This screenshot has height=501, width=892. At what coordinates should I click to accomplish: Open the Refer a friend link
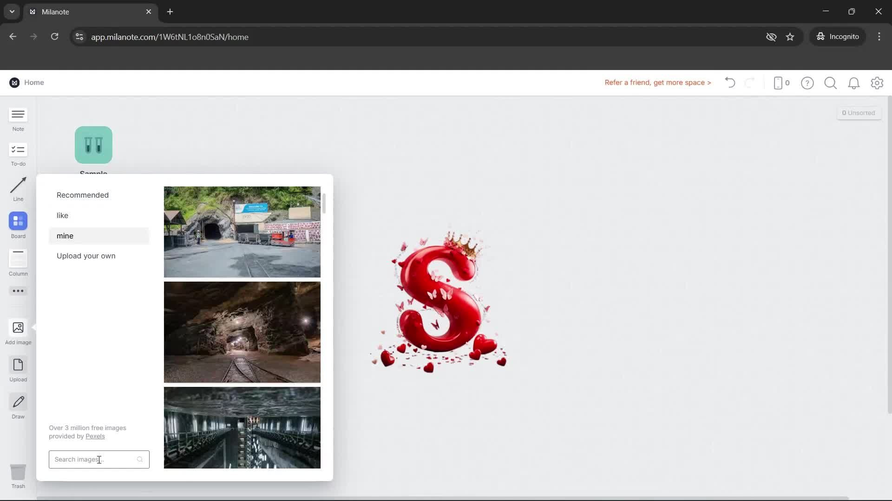pos(657,83)
